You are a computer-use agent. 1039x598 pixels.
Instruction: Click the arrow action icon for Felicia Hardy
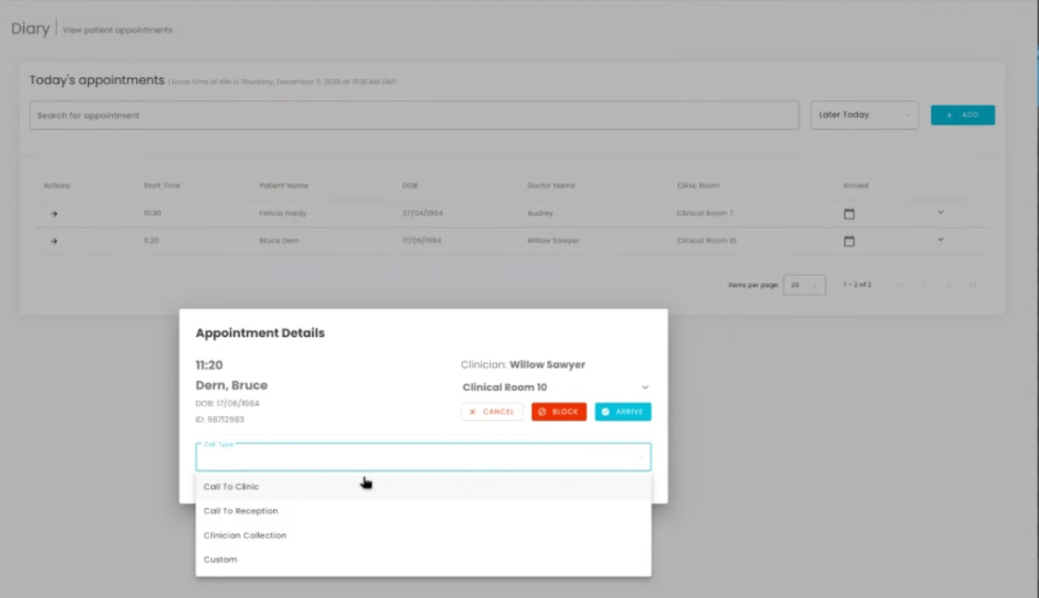[54, 213]
